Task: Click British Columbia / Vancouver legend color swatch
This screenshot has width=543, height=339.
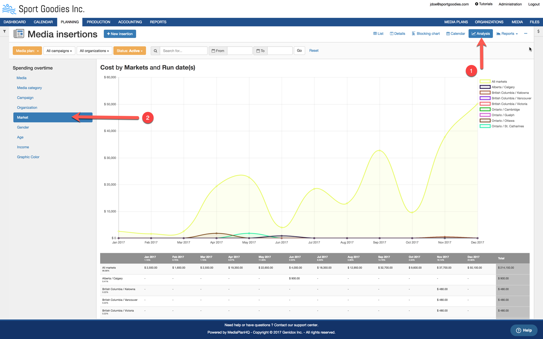Action: pos(485,98)
